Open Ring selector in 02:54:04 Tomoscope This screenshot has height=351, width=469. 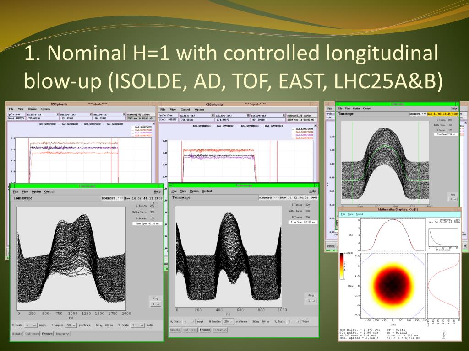(311, 301)
